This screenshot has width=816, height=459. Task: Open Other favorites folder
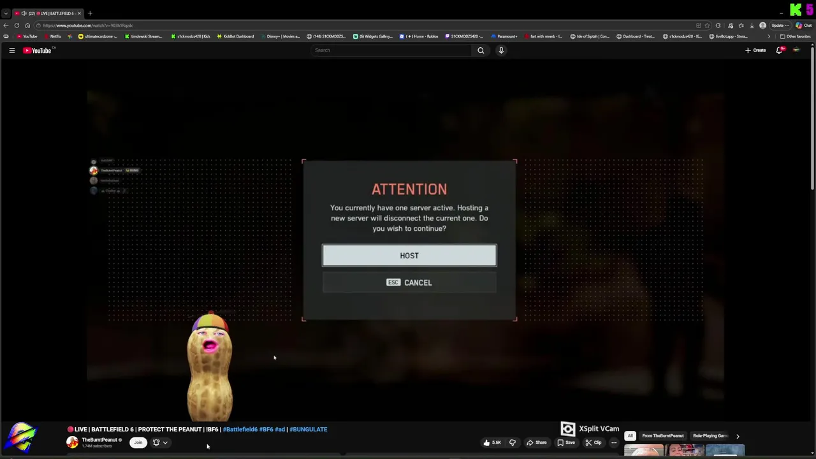coord(795,36)
